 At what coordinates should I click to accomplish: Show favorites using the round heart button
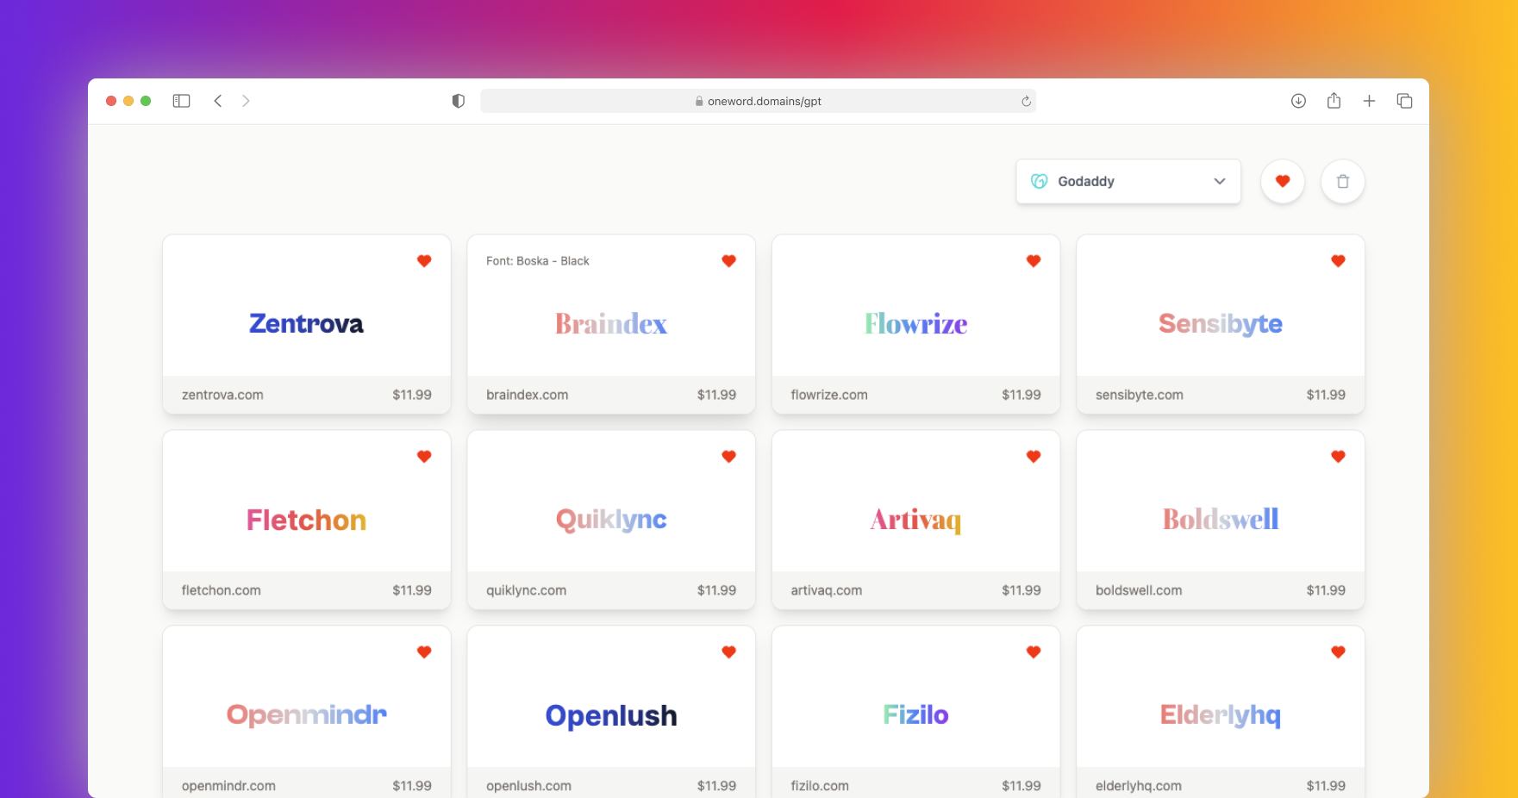point(1283,181)
